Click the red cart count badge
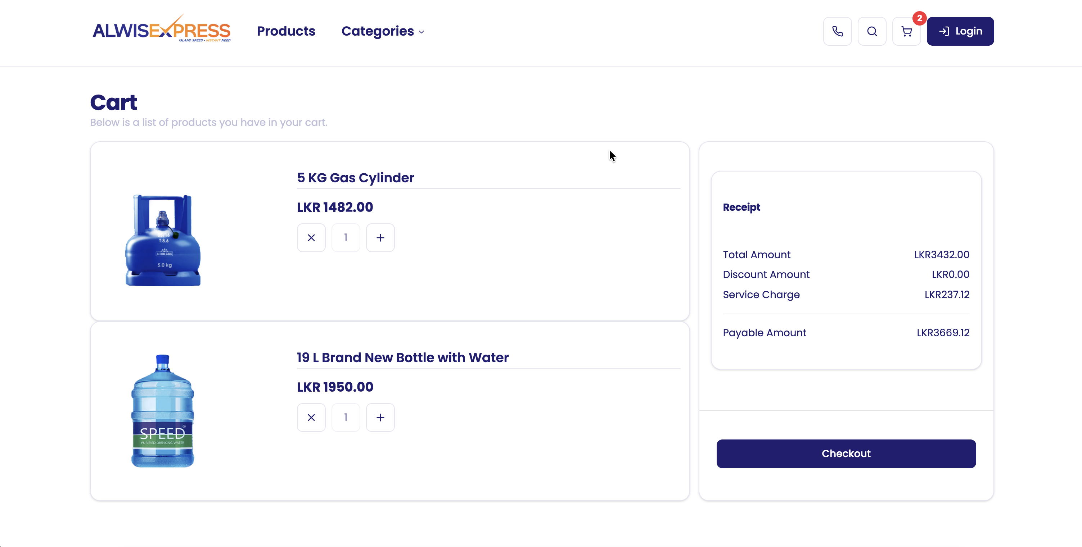 919,18
